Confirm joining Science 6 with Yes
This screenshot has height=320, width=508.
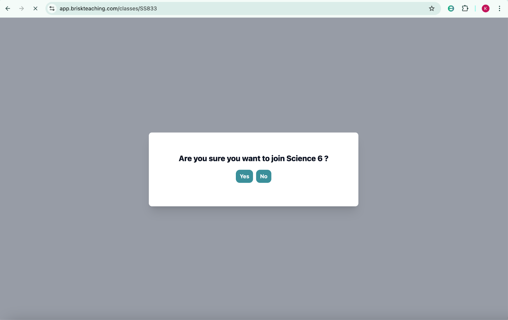(x=244, y=176)
